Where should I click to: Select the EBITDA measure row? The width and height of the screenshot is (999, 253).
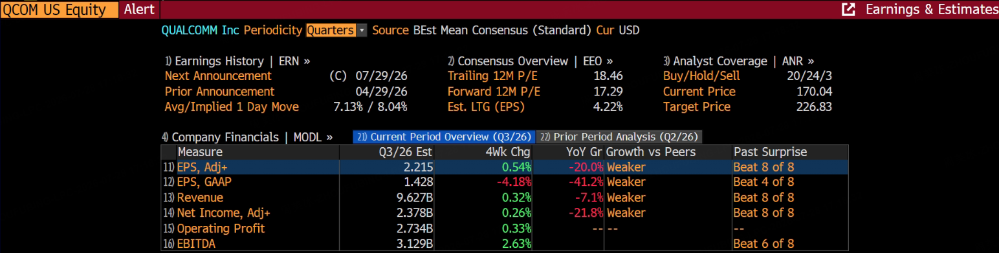pyautogui.click(x=505, y=244)
